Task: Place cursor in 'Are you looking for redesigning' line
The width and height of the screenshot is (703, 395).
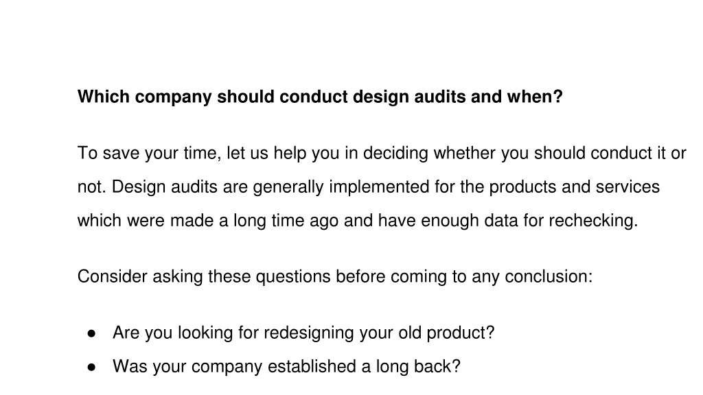Action: click(x=303, y=333)
